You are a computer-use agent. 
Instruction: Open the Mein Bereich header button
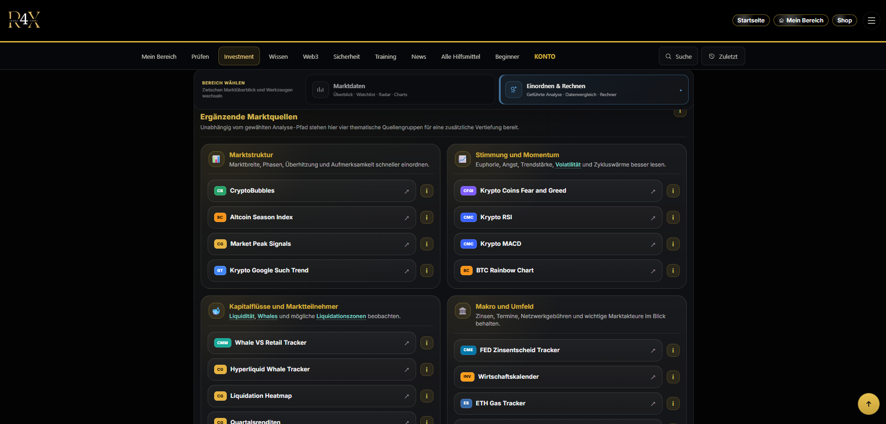(x=801, y=21)
